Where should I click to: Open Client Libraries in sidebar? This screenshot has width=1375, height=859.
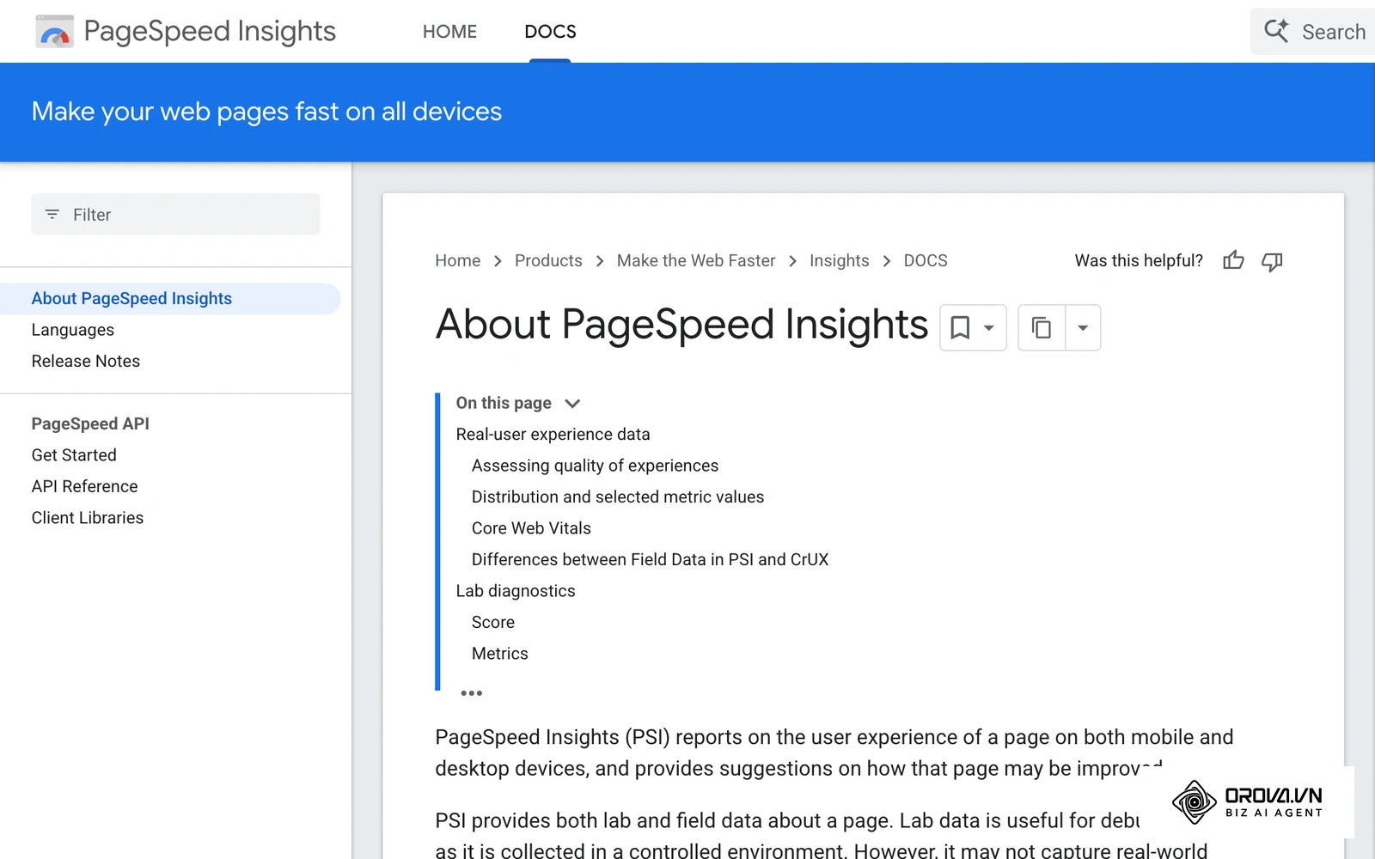(88, 518)
